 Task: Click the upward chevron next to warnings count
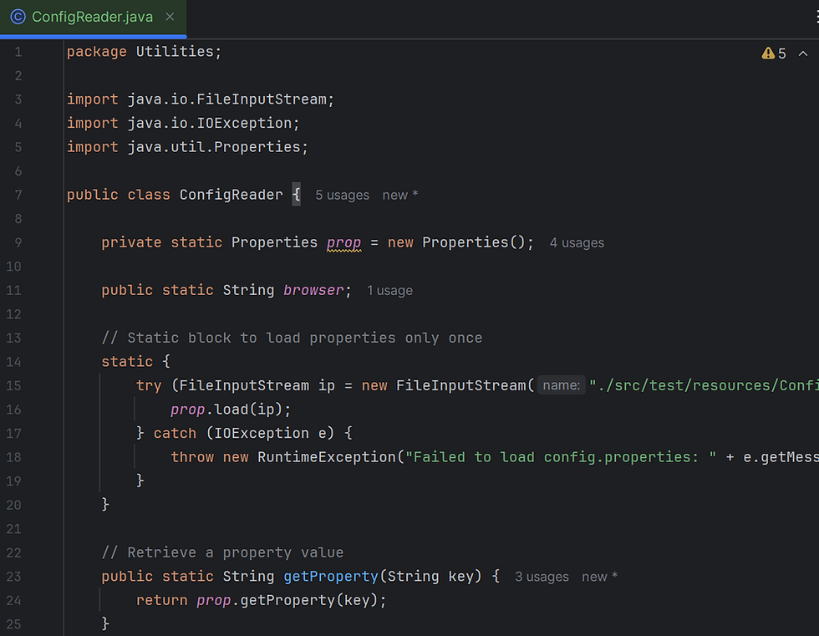(x=803, y=53)
